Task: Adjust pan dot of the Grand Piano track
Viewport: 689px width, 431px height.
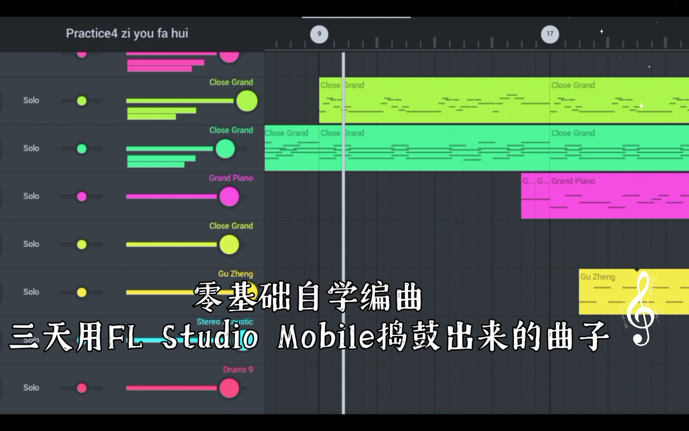Action: tap(82, 196)
